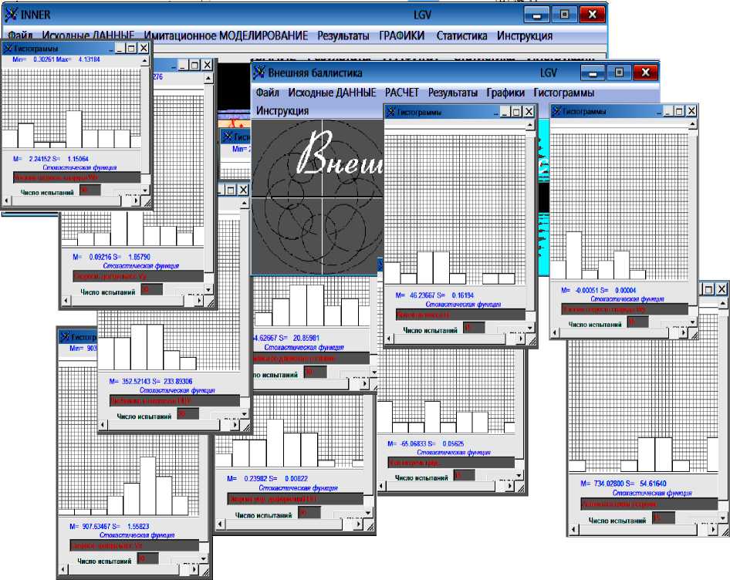Click red function-name field in M=0.09216 window
The width and height of the screenshot is (730, 580).
138,276
